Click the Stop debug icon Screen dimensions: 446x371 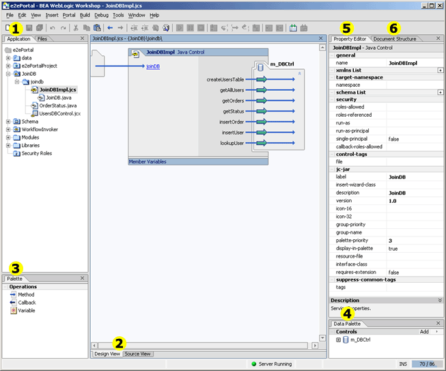(x=201, y=27)
